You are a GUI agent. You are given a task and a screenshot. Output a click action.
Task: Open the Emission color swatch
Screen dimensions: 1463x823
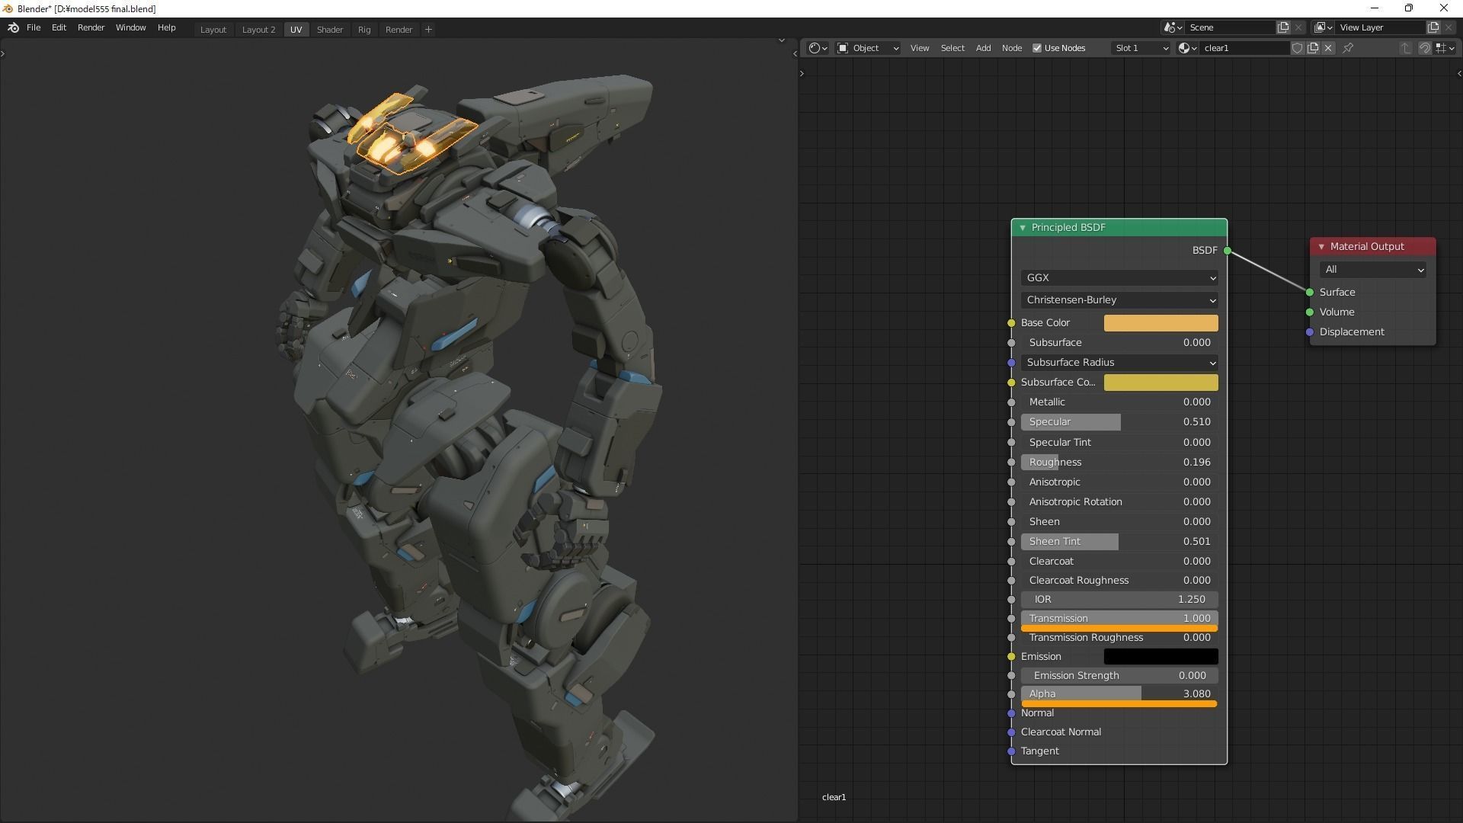pos(1160,657)
